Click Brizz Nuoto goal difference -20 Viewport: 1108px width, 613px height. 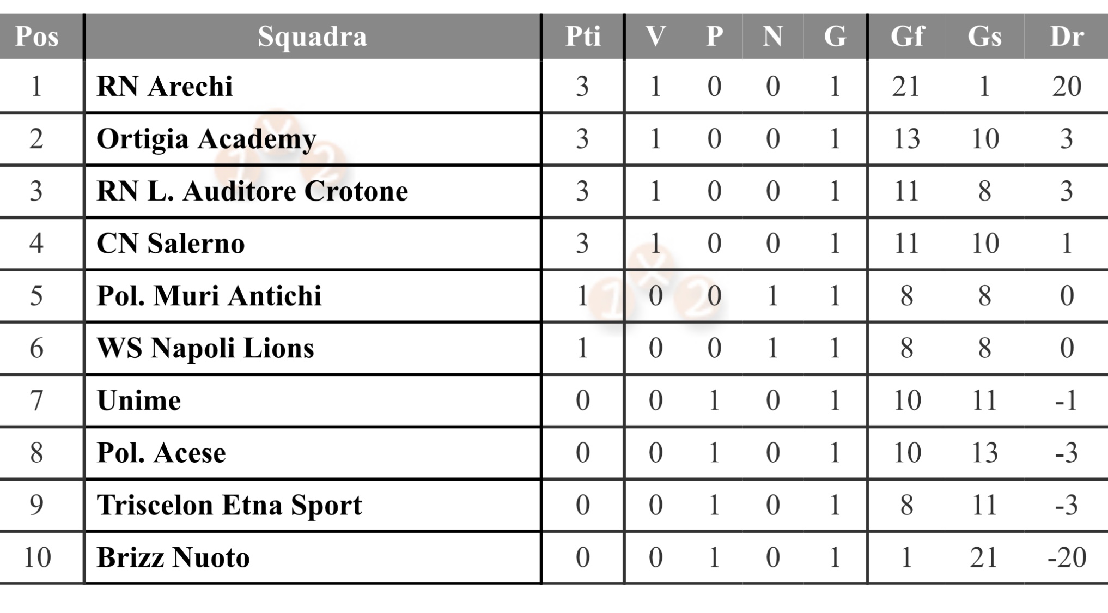[x=1067, y=557]
